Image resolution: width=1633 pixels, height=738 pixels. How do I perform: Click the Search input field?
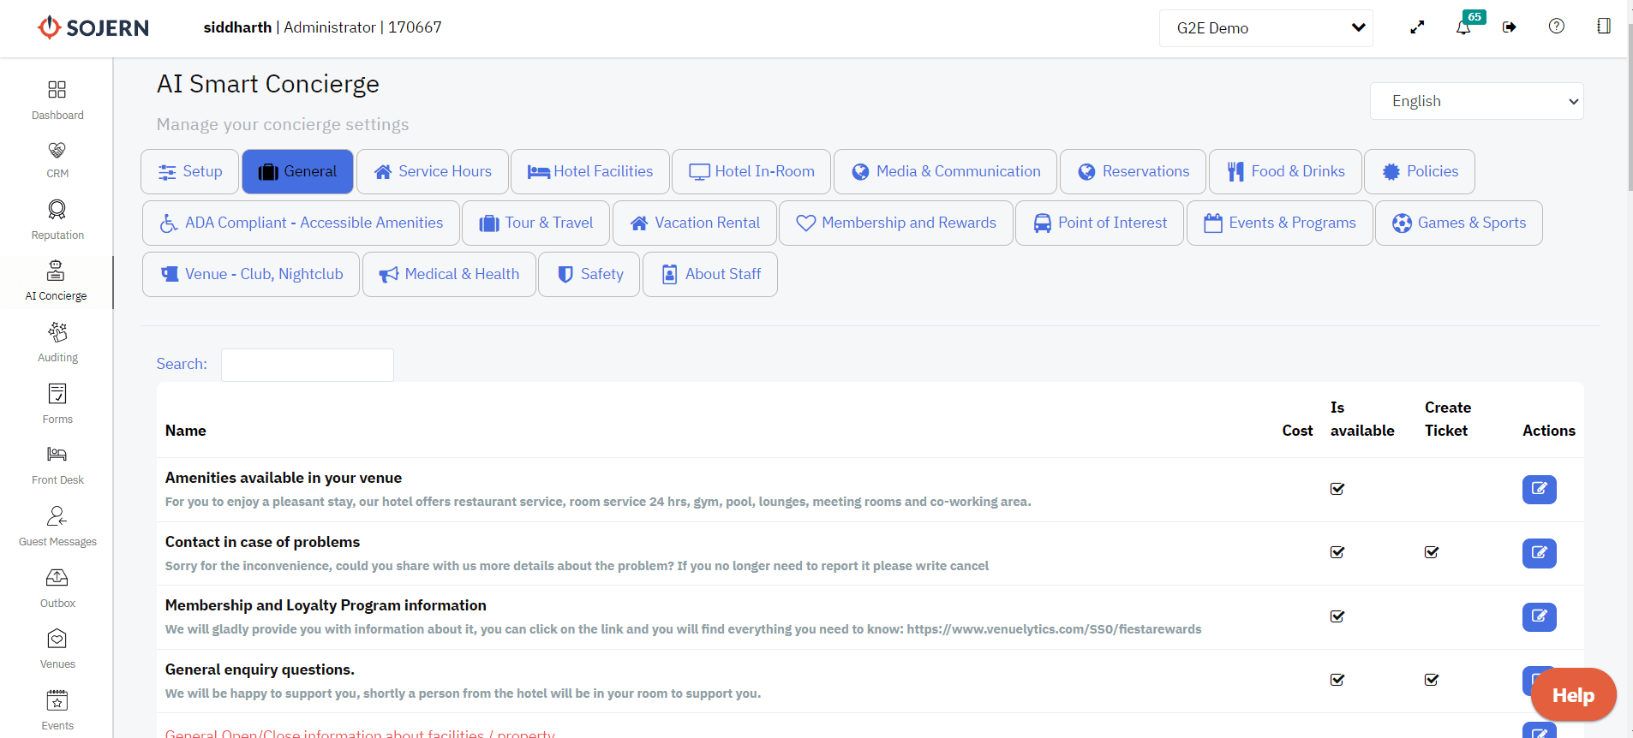pos(308,365)
